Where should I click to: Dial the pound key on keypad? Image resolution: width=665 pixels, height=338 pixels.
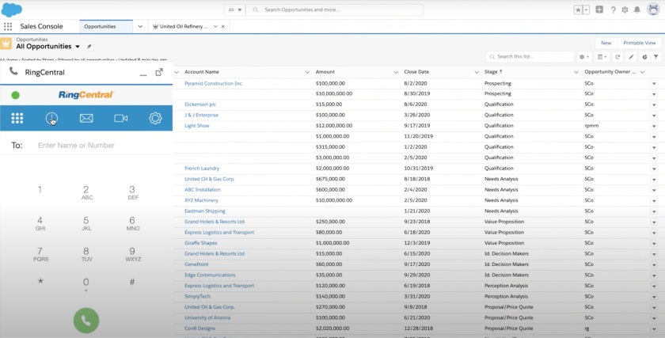point(132,282)
